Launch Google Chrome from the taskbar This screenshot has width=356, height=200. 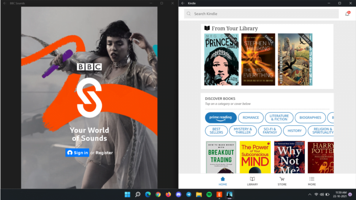click(x=158, y=195)
